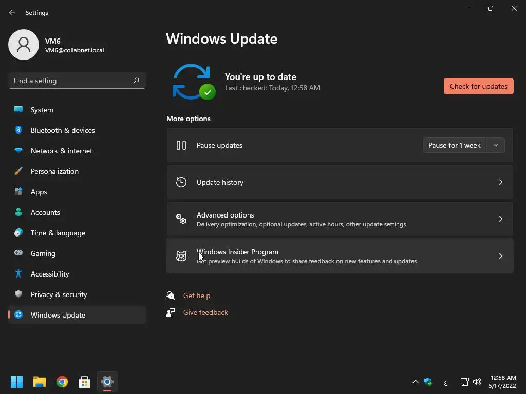The image size is (526, 394).
Task: Go to Bluetooth & devices
Action: [x=77, y=130]
